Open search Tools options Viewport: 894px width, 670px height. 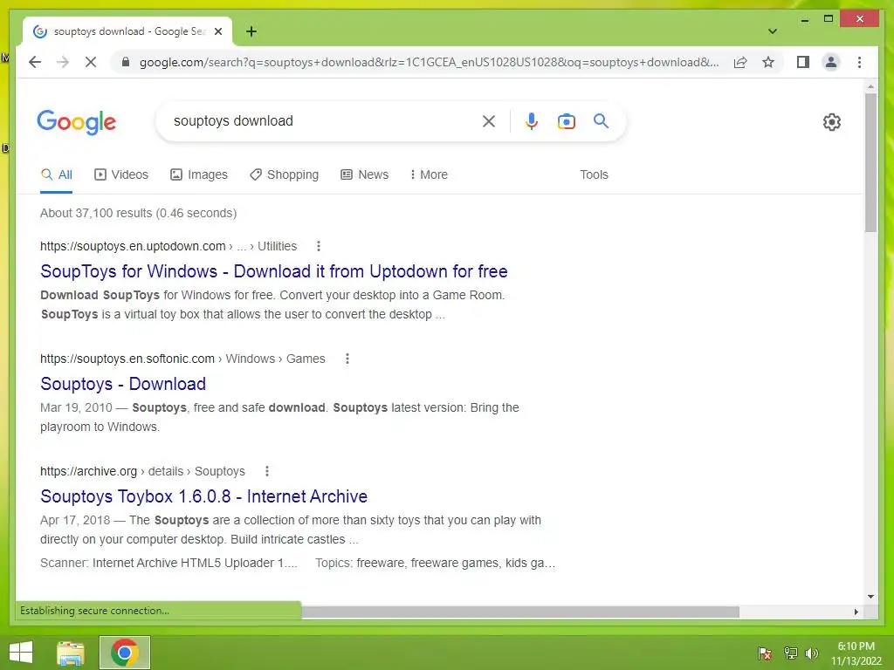coord(594,174)
